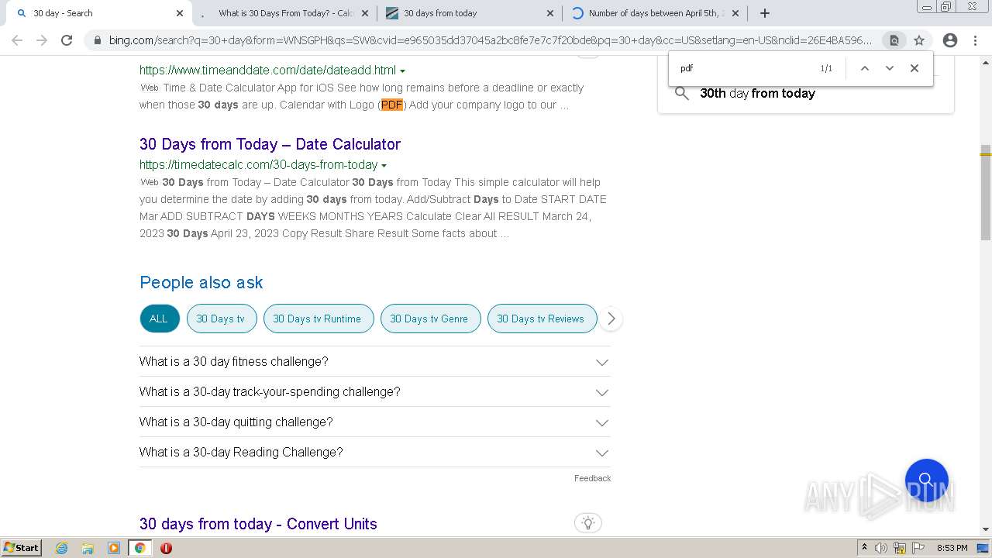Click the vertical page scrollbar thumb
This screenshot has height=558, width=992.
(986, 191)
